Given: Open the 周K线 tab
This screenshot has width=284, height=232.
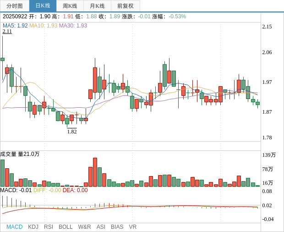Looking at the screenshot, I should click(70, 6).
